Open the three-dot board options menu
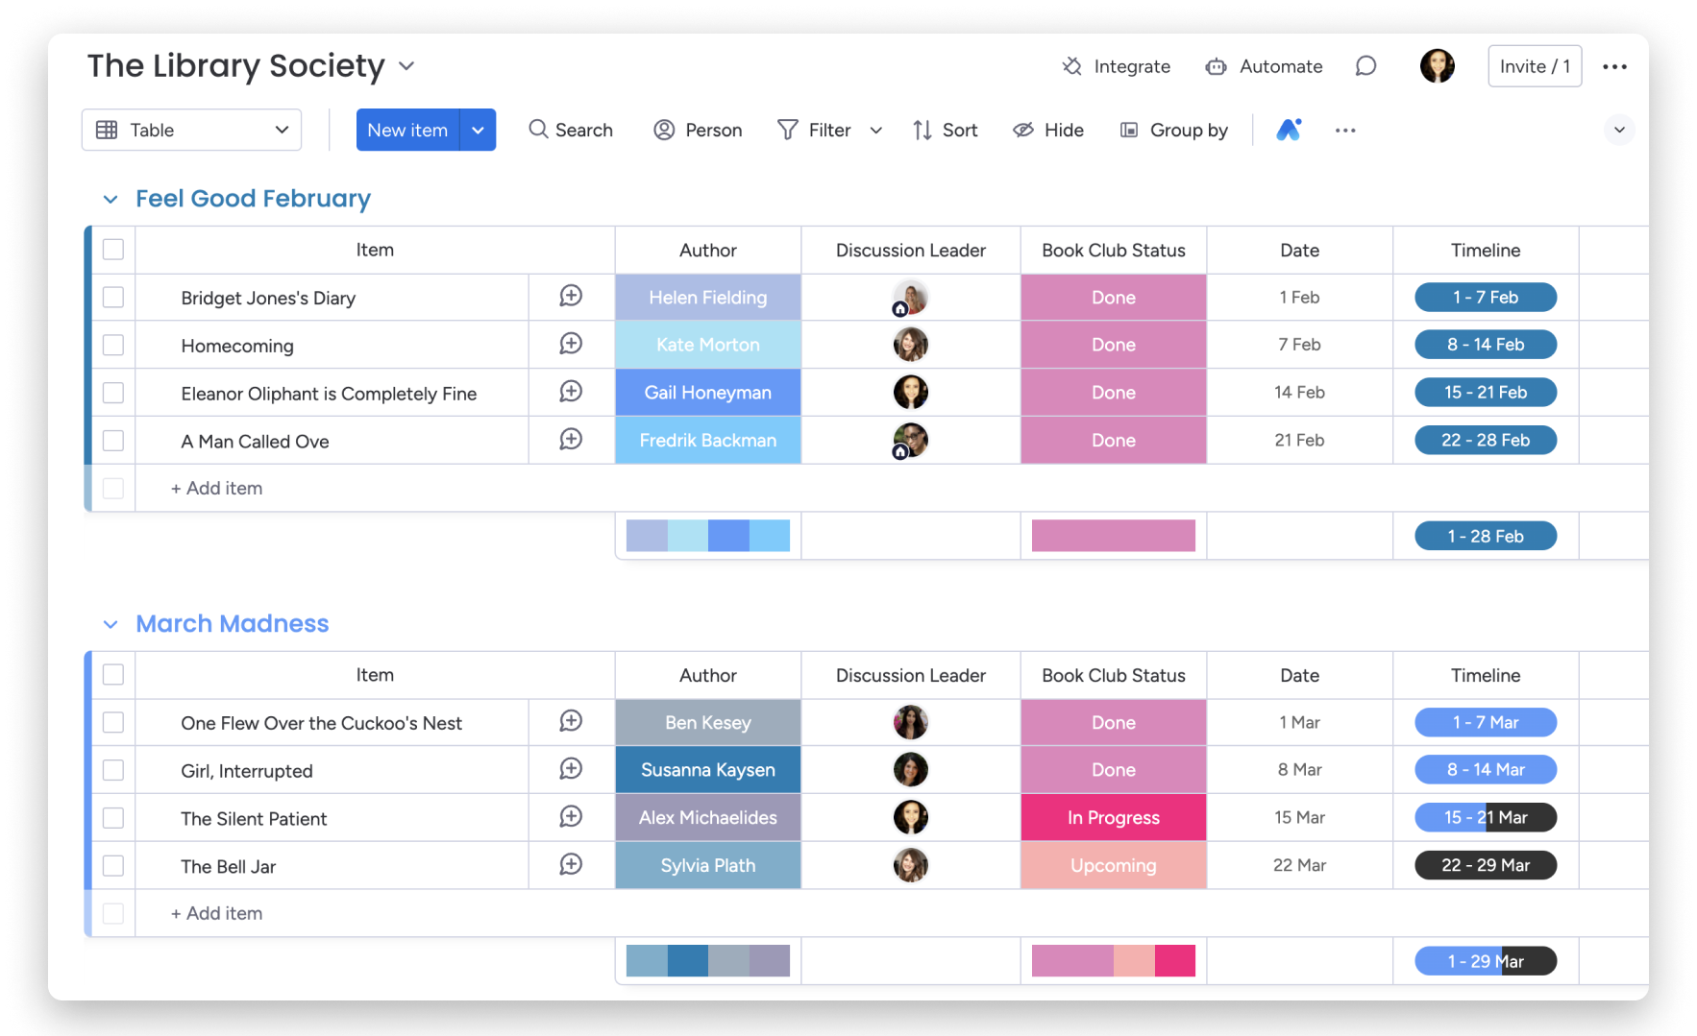The image size is (1697, 1036). pyautogui.click(x=1614, y=66)
